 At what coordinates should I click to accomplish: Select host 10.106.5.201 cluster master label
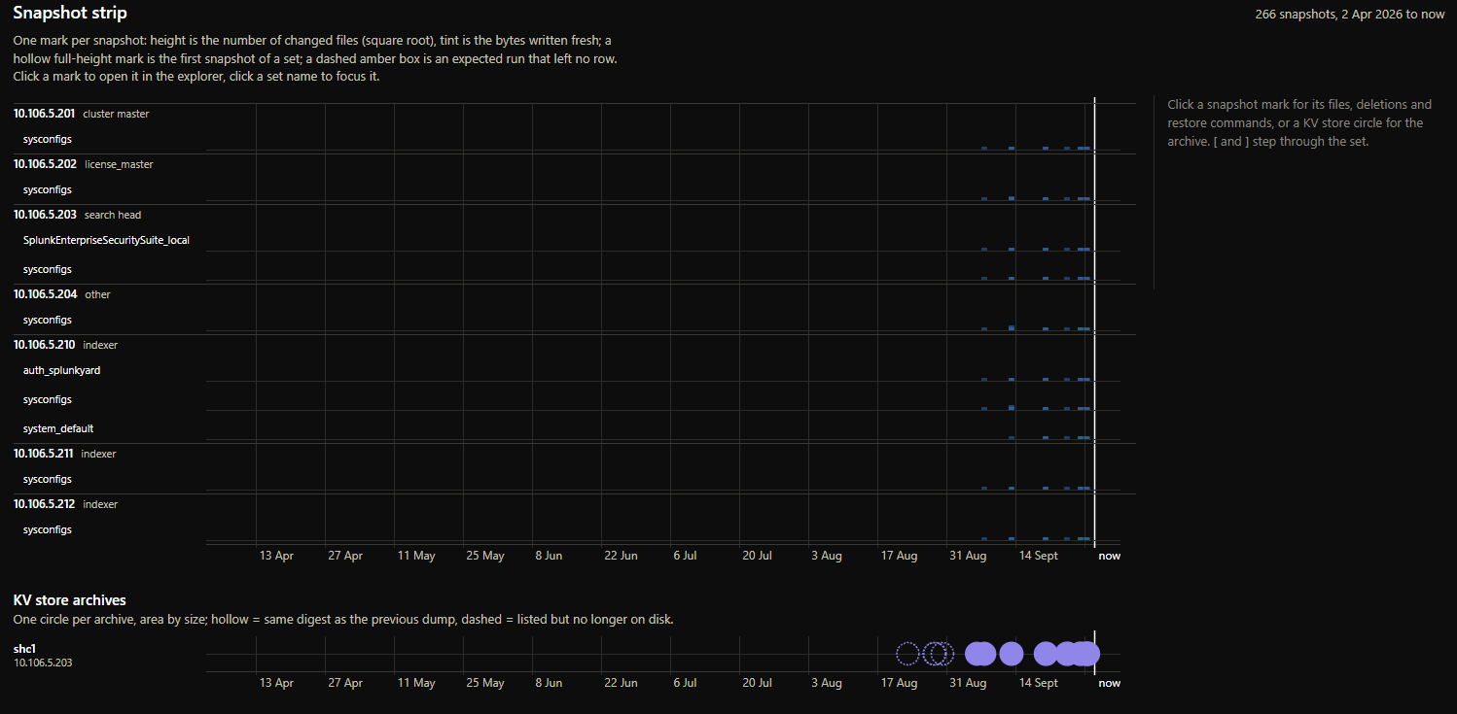coord(82,114)
